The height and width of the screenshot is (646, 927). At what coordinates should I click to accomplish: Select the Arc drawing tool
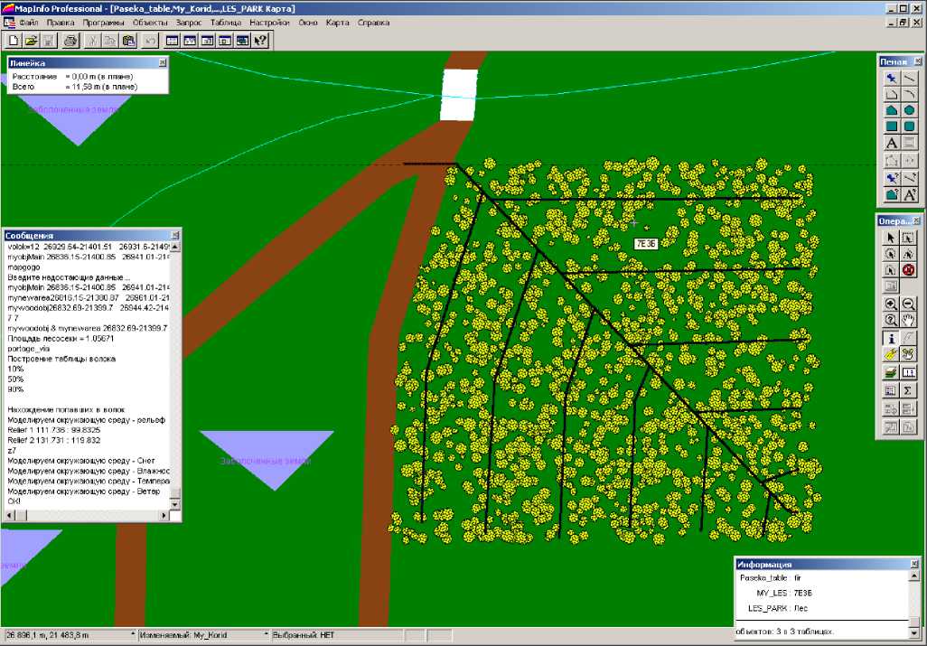[909, 95]
